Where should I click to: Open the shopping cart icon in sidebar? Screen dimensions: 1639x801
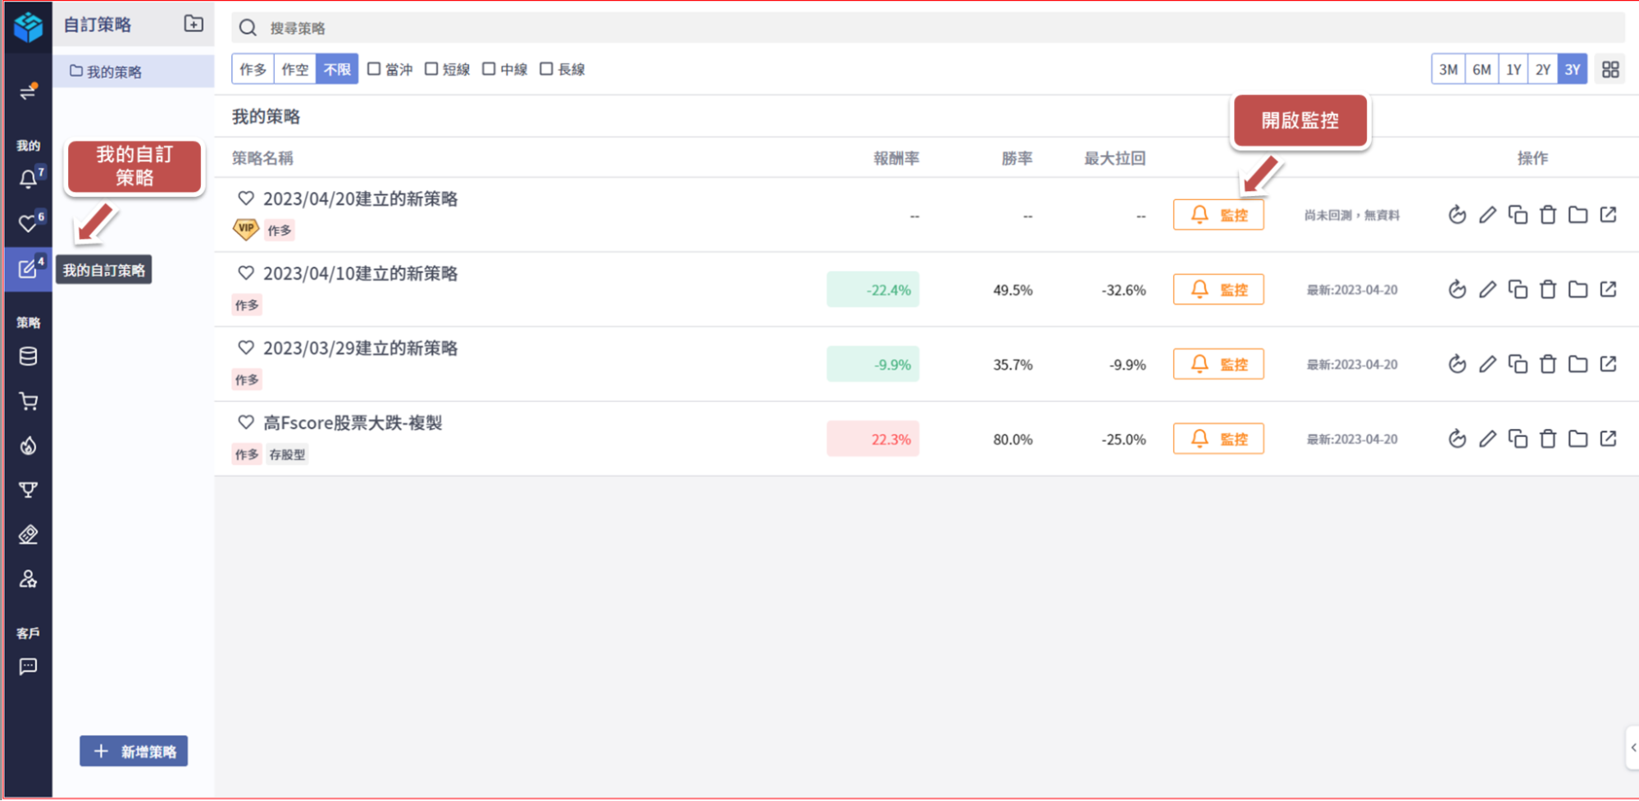pos(28,401)
